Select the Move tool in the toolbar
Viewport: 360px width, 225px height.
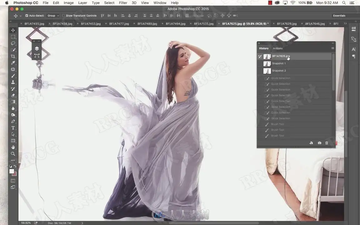coord(13,30)
